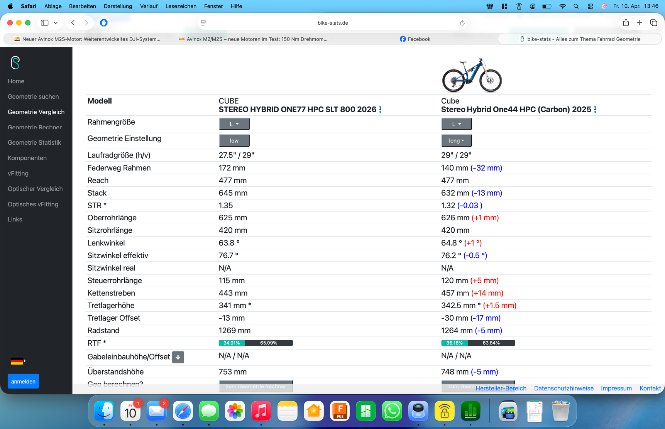
Task: Open the Apple menu
Action: tap(10, 6)
